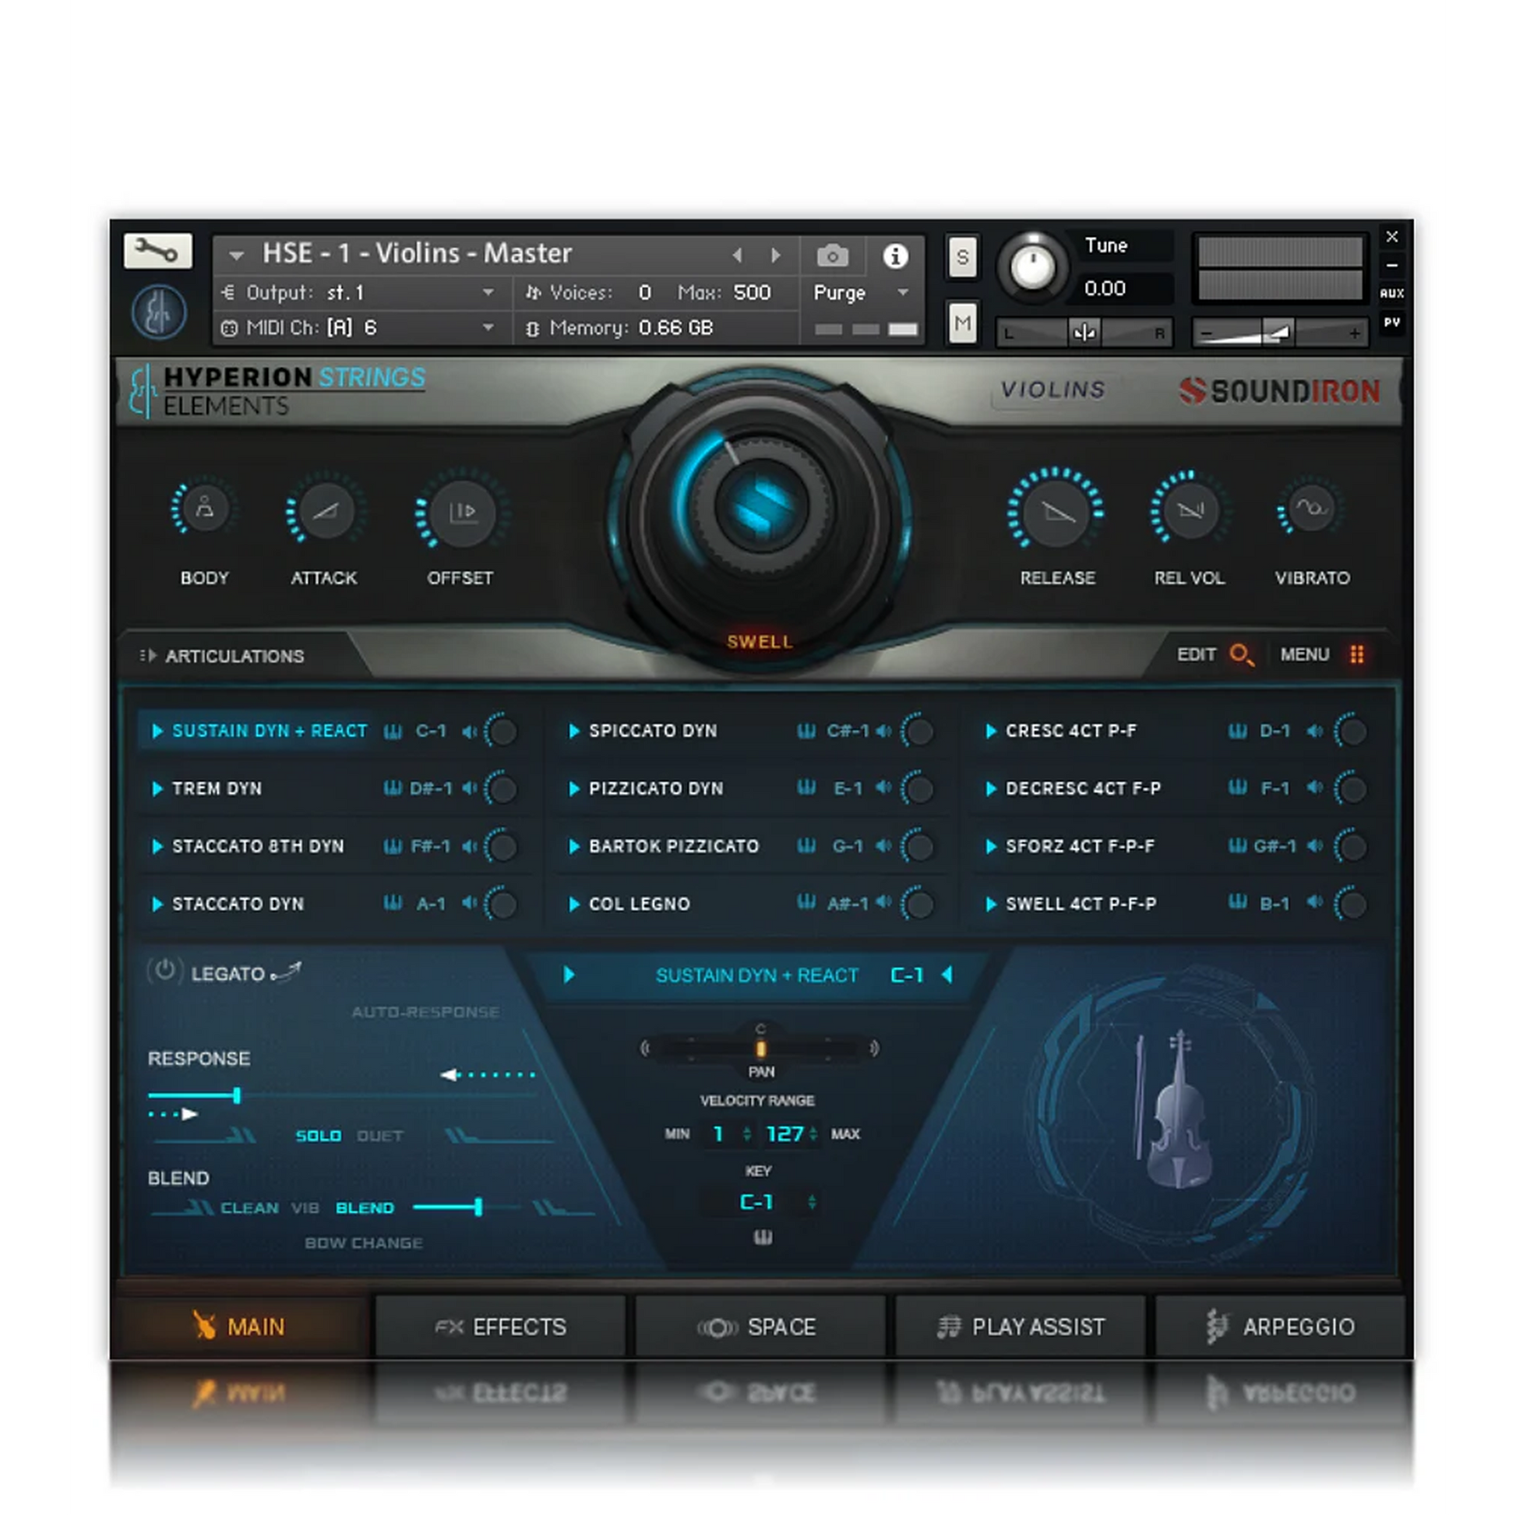This screenshot has height=1516, width=1516.
Task: Select DUET response mode
Action: pos(380,1136)
